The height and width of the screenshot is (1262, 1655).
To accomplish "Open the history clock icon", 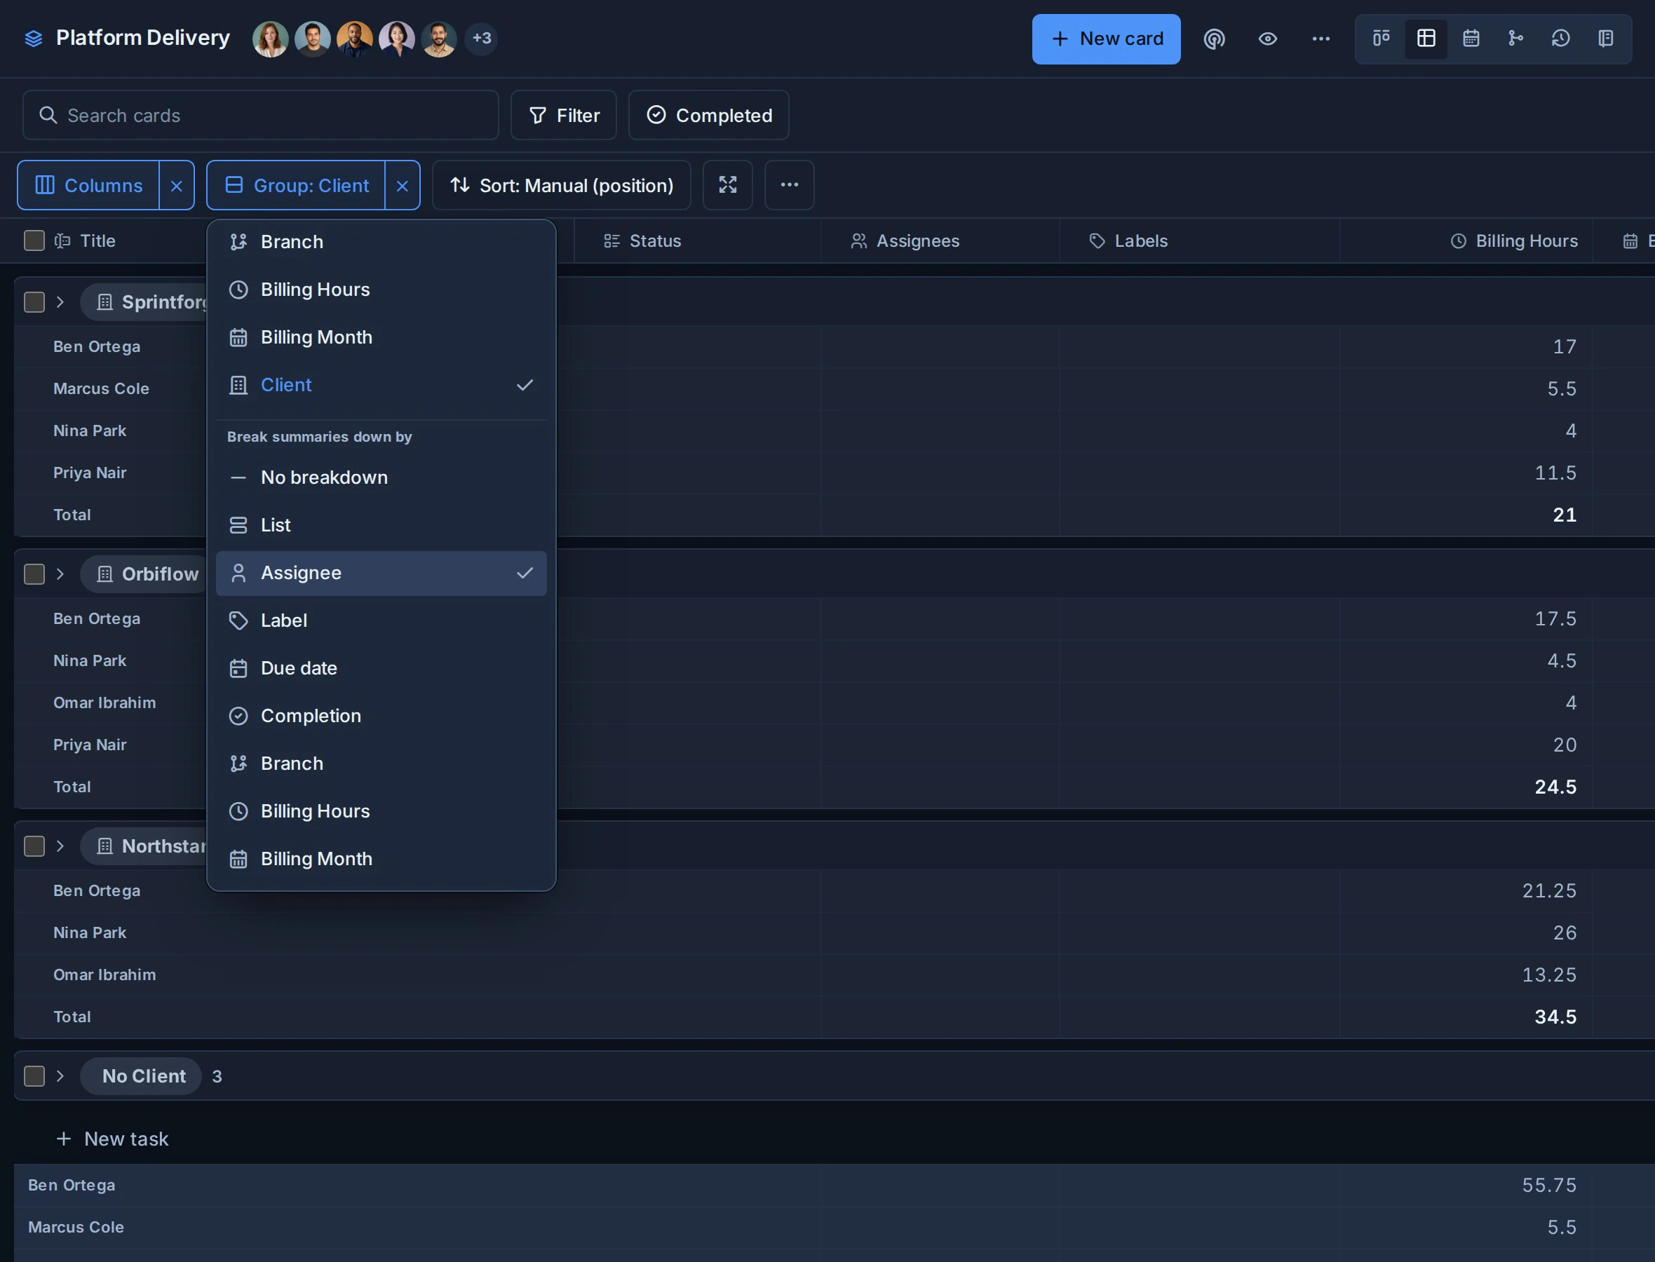I will click(1561, 39).
